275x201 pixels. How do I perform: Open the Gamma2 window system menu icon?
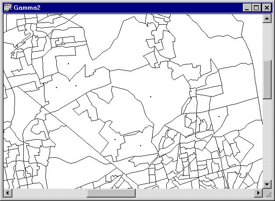point(7,7)
